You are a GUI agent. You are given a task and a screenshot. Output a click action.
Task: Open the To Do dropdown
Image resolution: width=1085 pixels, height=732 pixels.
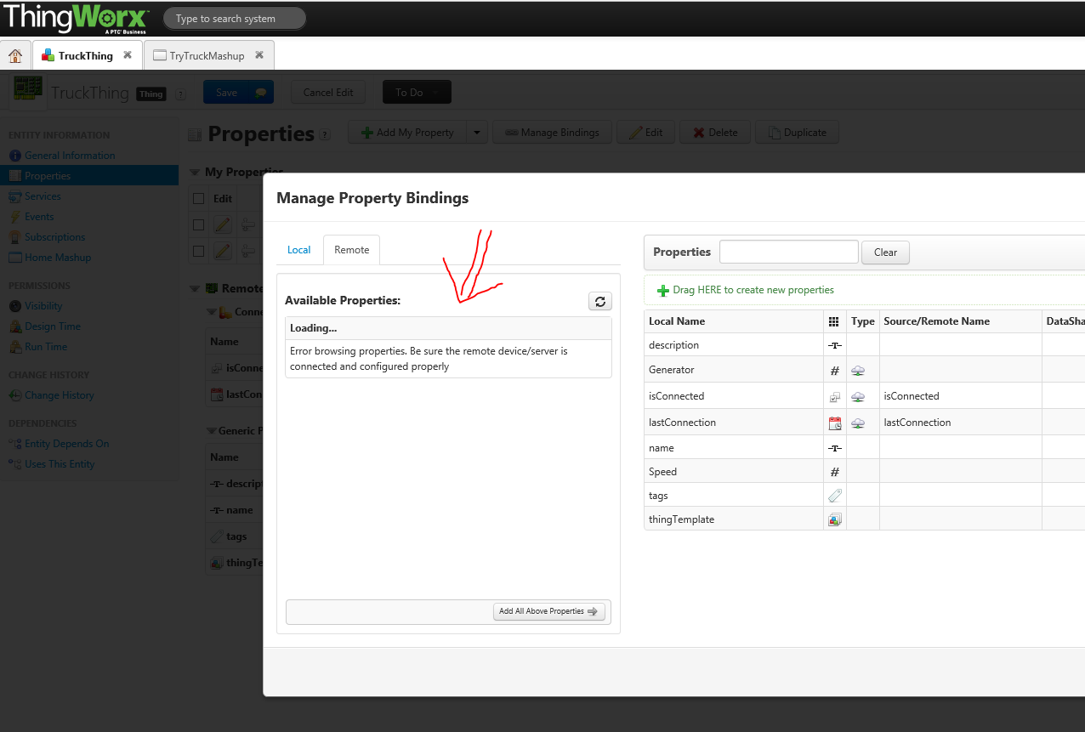click(x=417, y=92)
